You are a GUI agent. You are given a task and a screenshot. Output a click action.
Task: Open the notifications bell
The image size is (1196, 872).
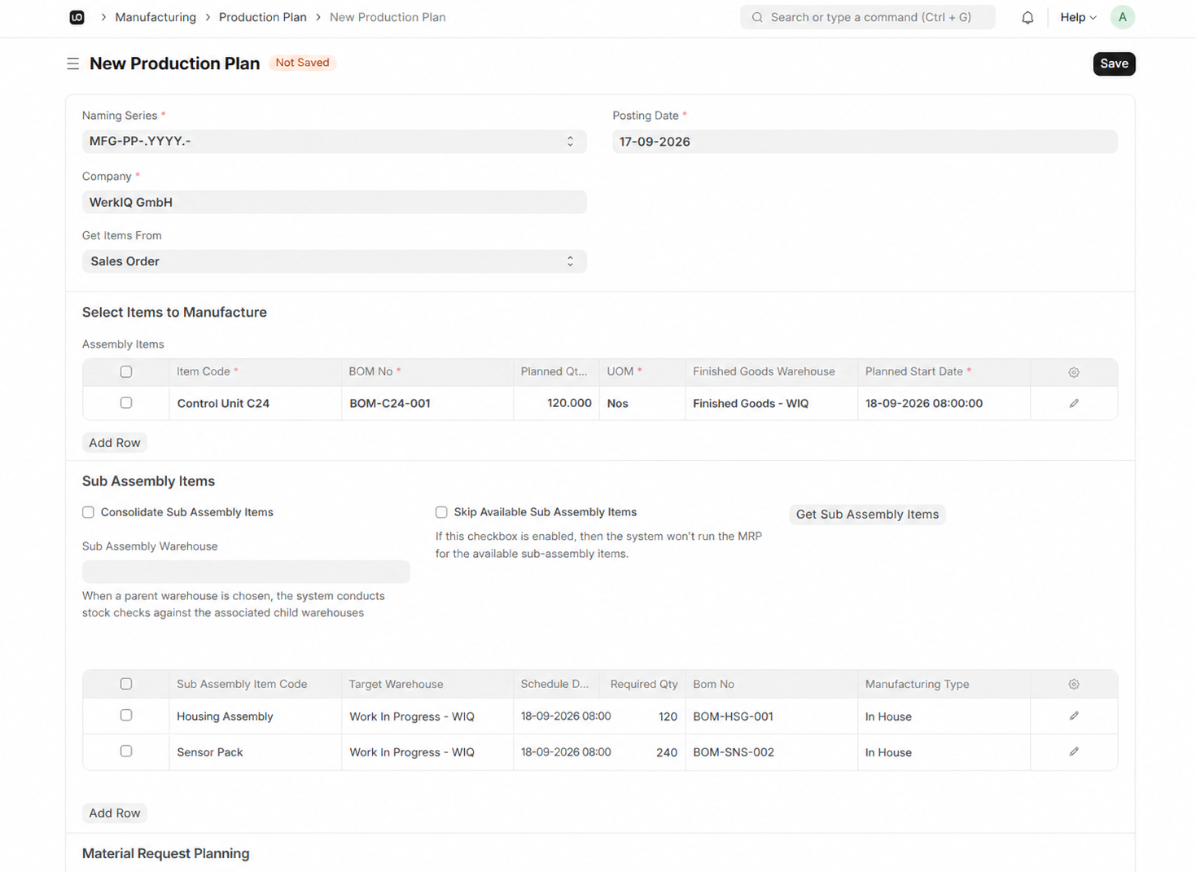(x=1027, y=17)
